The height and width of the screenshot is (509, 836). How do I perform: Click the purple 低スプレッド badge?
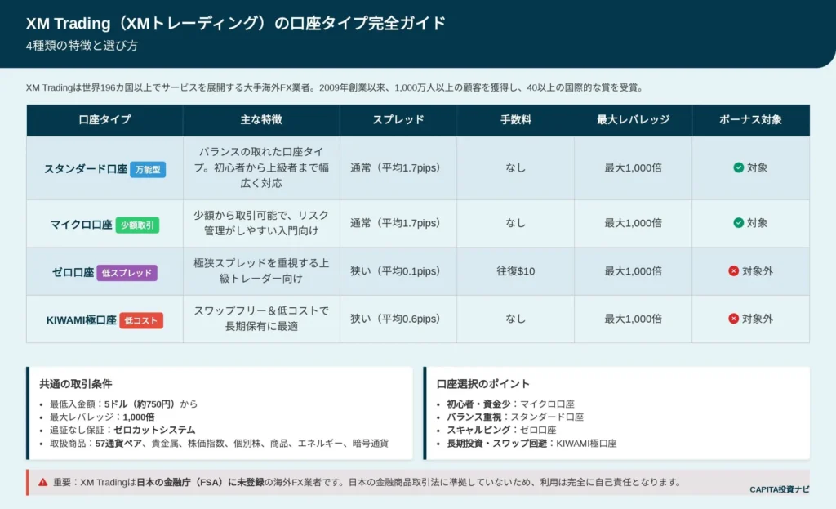tap(127, 273)
